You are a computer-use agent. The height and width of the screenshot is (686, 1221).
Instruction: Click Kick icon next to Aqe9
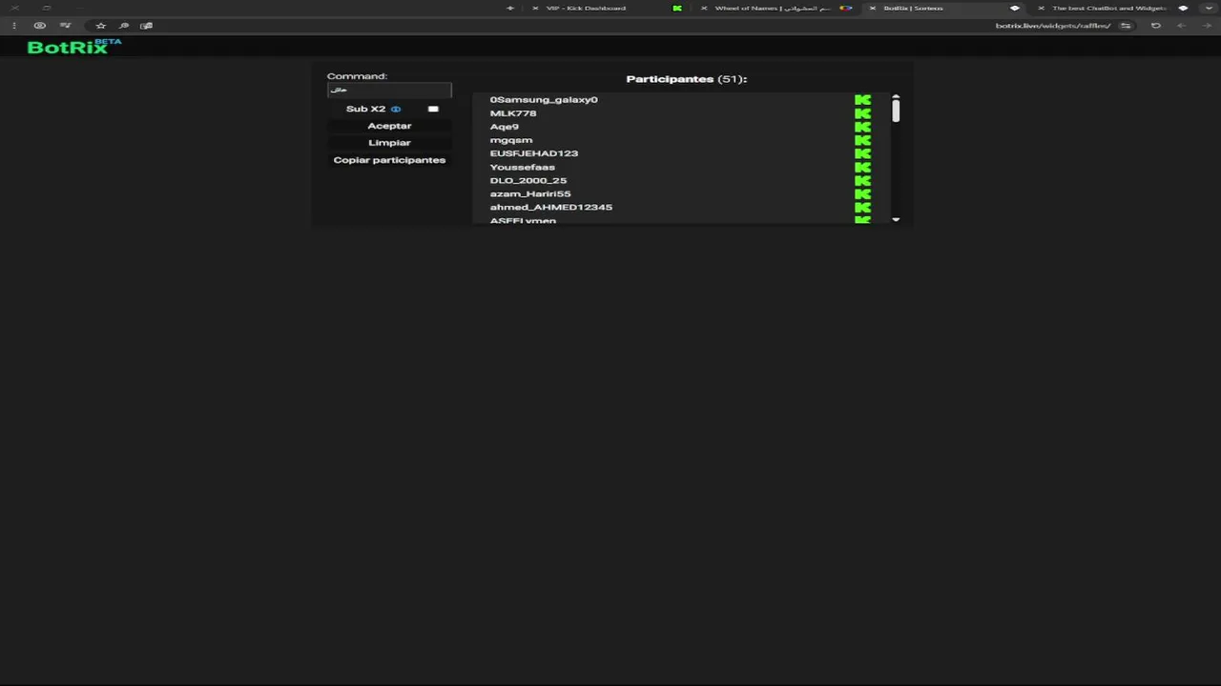coord(862,127)
